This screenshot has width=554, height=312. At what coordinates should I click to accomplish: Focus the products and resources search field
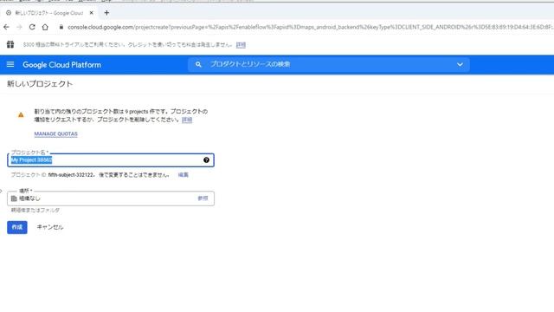(329, 64)
